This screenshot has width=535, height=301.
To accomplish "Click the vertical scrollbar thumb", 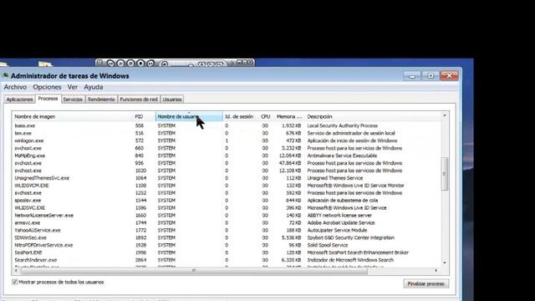I will coord(444,174).
